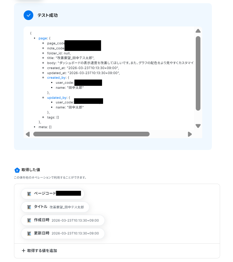Click the 取得した値 pentagon icon
233x262 pixels.
click(17, 170)
